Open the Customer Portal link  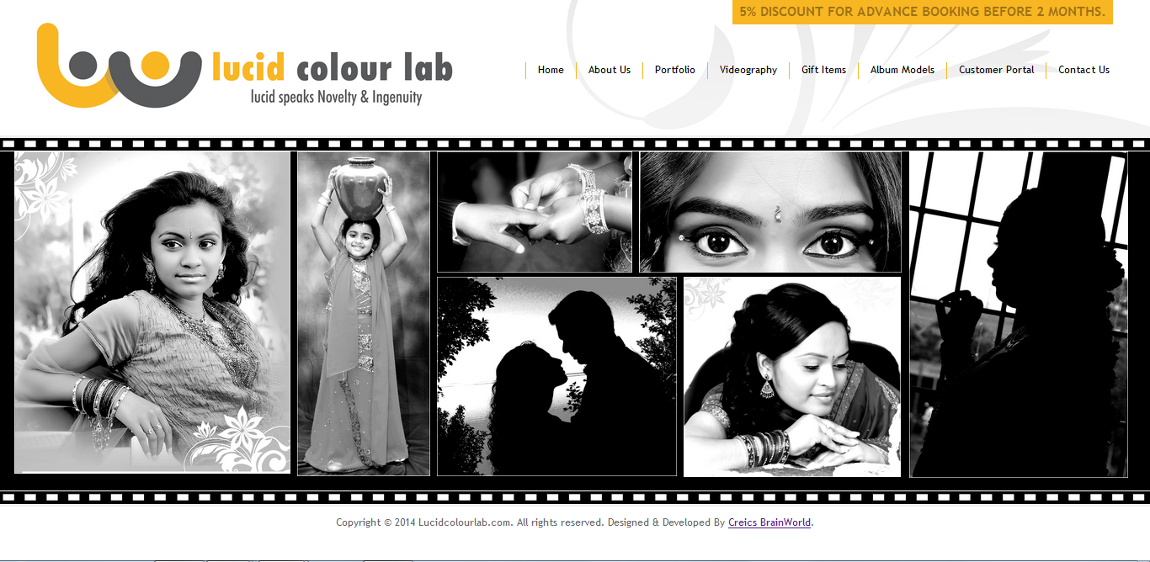point(996,70)
